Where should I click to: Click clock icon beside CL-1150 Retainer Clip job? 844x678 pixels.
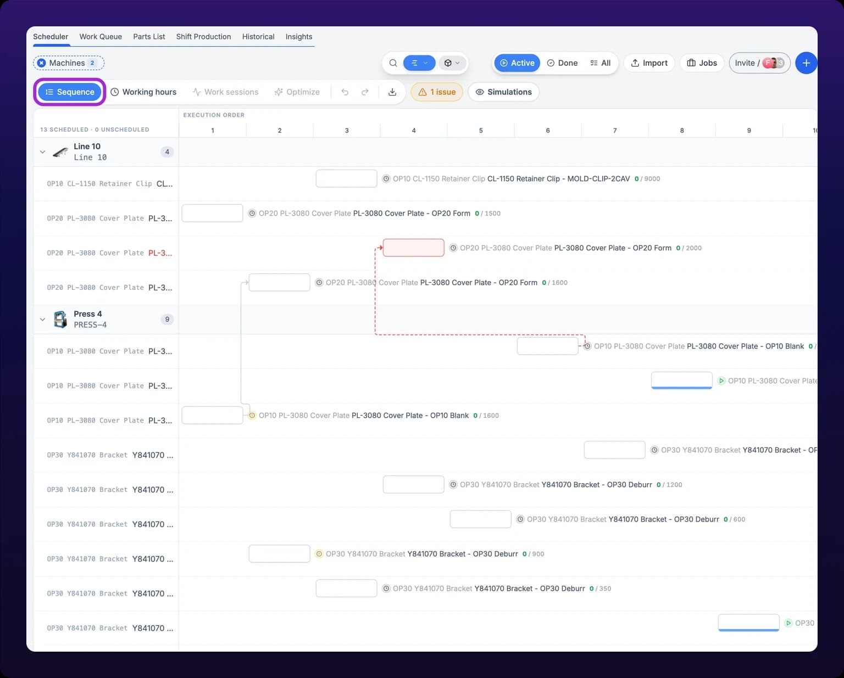[x=386, y=179]
